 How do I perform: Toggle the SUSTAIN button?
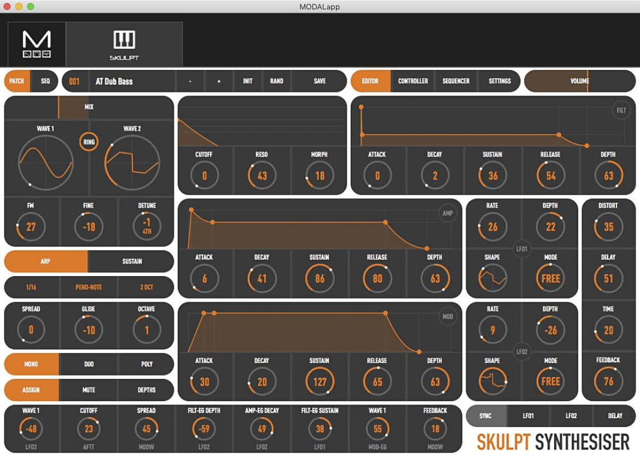131,261
